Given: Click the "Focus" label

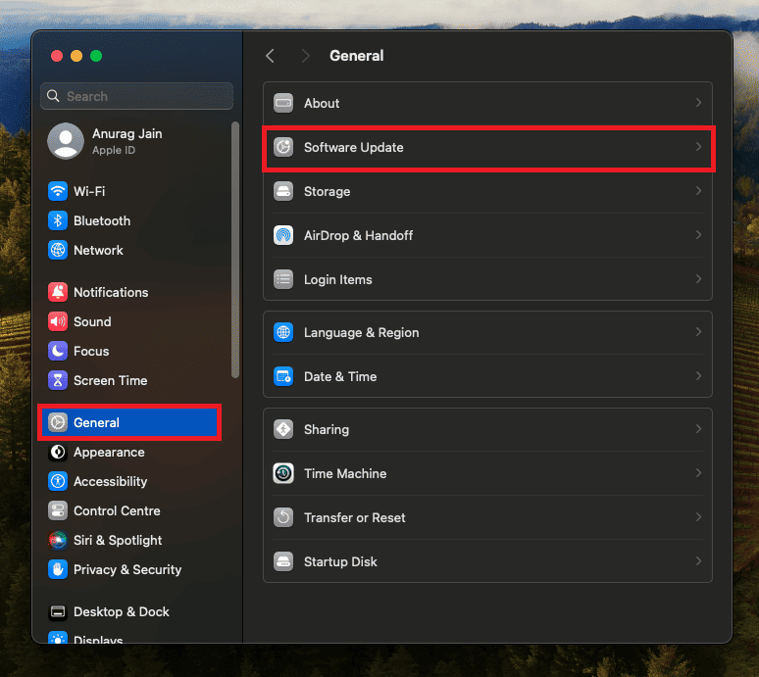Looking at the screenshot, I should click(91, 352).
